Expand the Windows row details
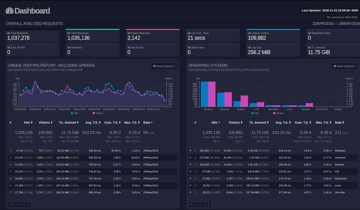This screenshot has width=360, height=210. tap(191, 150)
